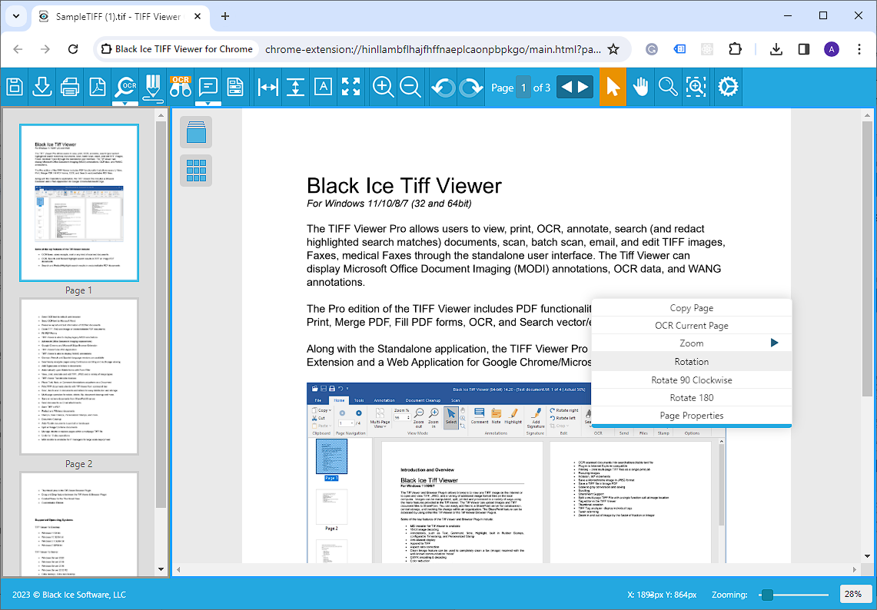Open Chrome's three-dot menu

coord(859,49)
